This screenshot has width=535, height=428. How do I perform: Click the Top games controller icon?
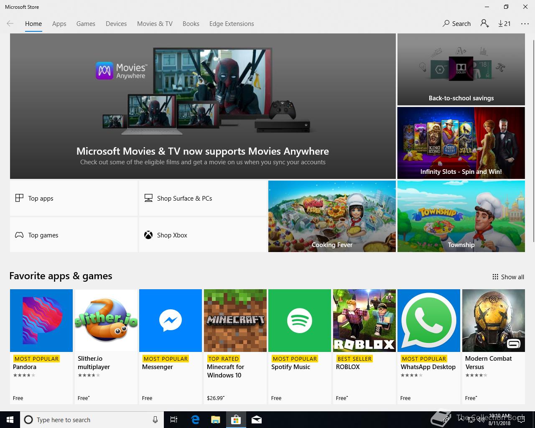tap(19, 235)
